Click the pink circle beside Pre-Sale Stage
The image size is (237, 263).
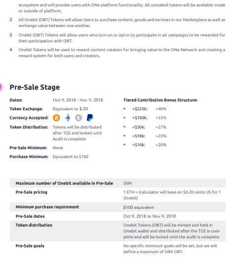point(1,87)
